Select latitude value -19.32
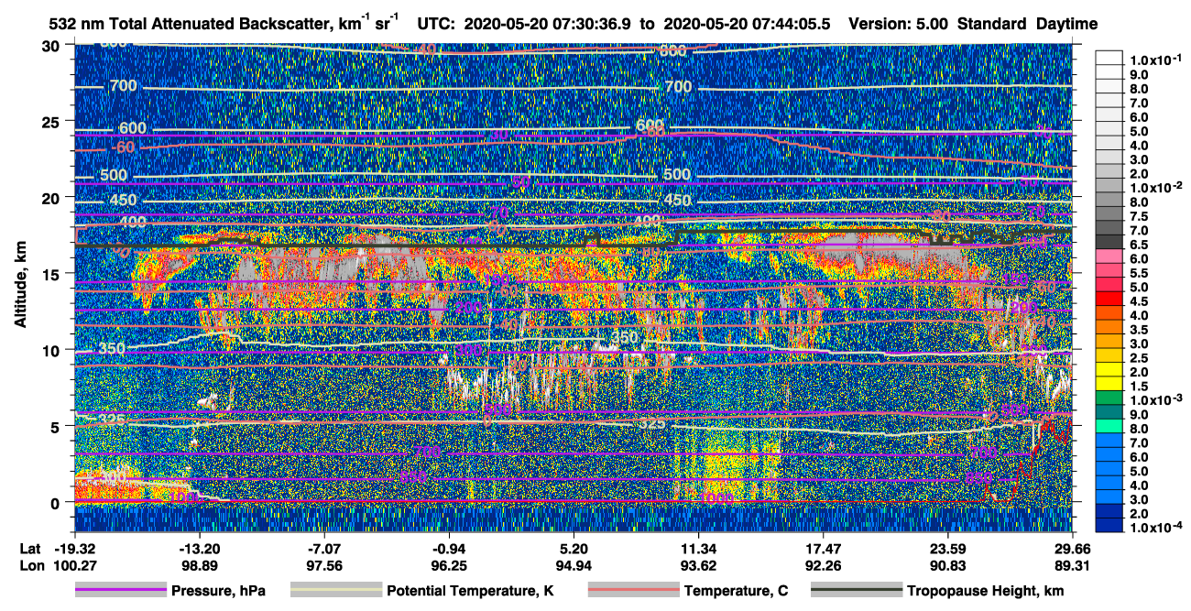This screenshot has height=611, width=1191. [75, 549]
